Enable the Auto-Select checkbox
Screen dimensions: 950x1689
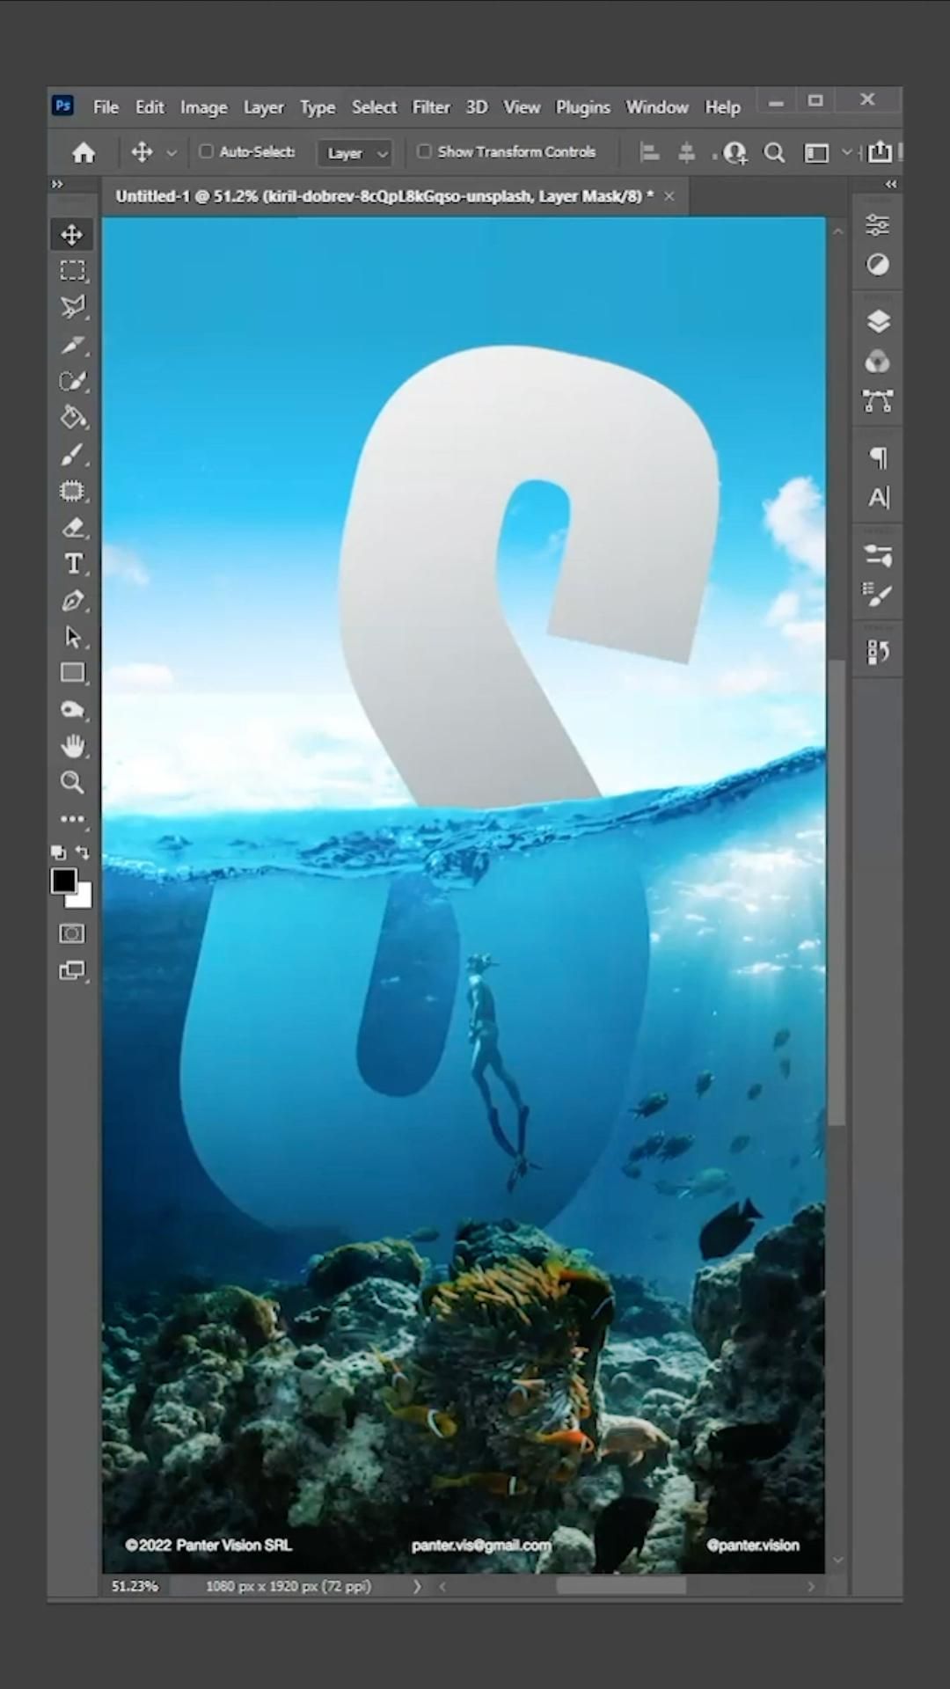pos(206,151)
